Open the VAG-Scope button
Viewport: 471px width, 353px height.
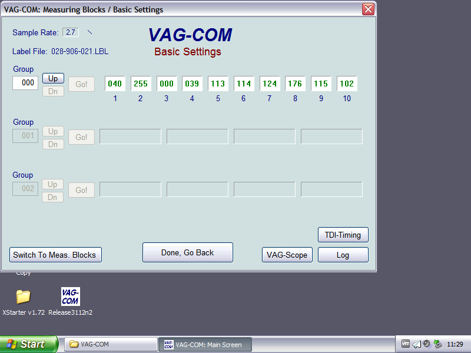287,255
